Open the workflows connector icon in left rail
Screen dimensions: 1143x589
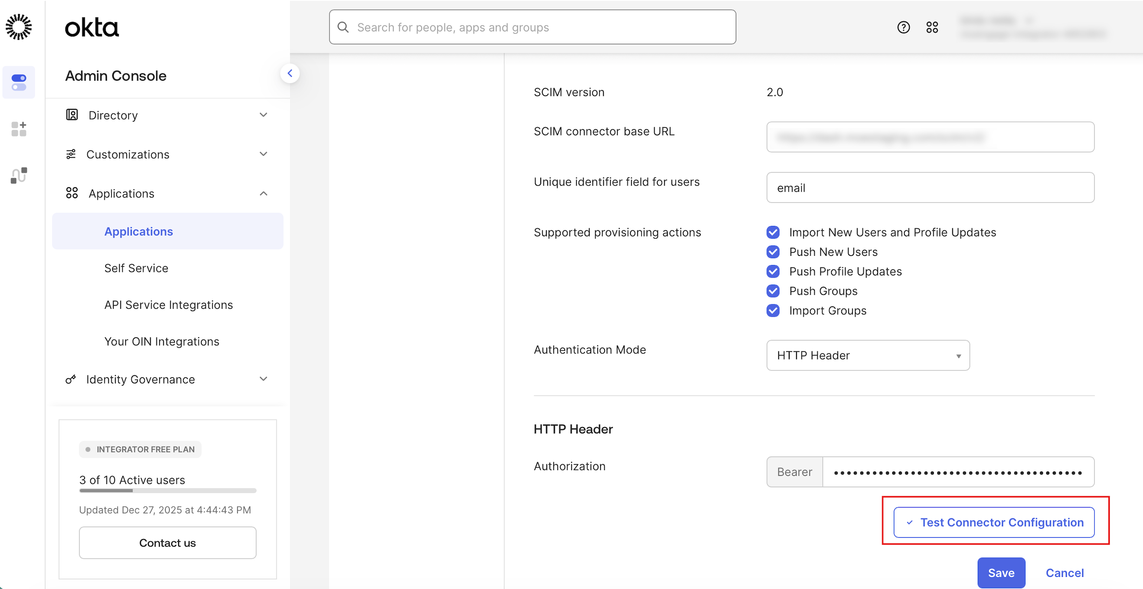pos(19,175)
